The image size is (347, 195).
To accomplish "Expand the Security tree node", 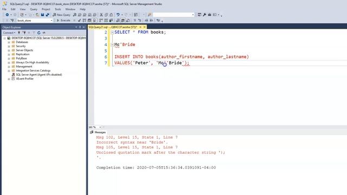I will tap(9, 46).
